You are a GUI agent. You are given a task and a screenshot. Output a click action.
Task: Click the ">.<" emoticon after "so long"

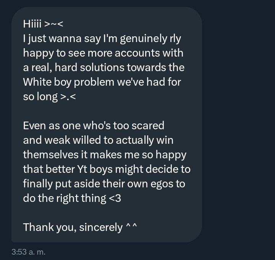tap(68, 96)
